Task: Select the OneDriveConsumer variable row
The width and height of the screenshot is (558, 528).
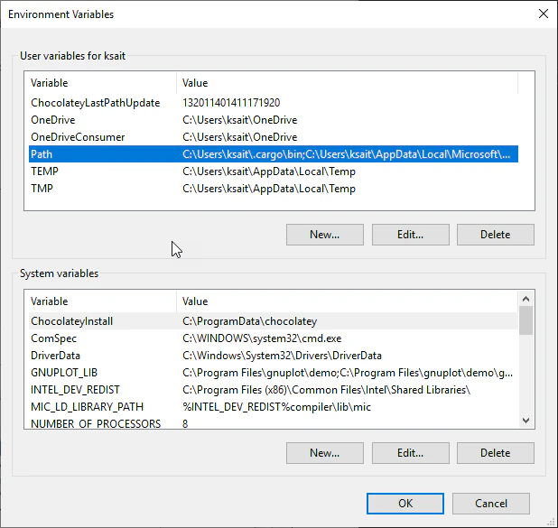Action: click(274, 137)
